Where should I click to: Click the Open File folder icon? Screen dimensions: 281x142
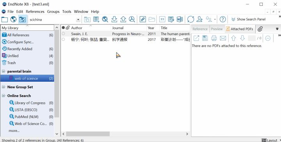(x=151, y=19)
